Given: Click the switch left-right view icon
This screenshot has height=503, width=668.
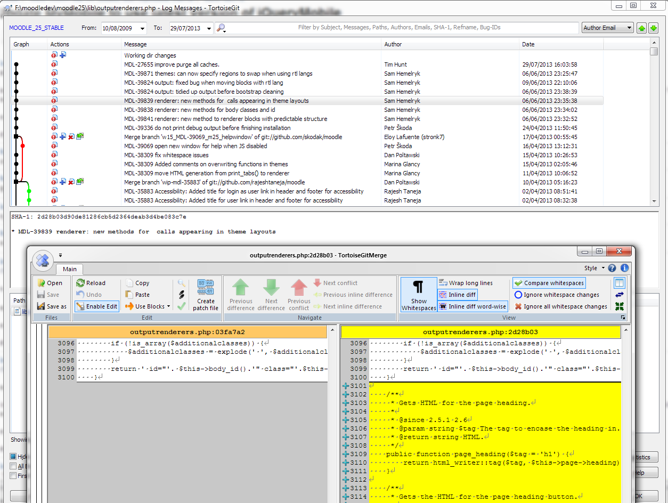Looking at the screenshot, I should [619, 295].
